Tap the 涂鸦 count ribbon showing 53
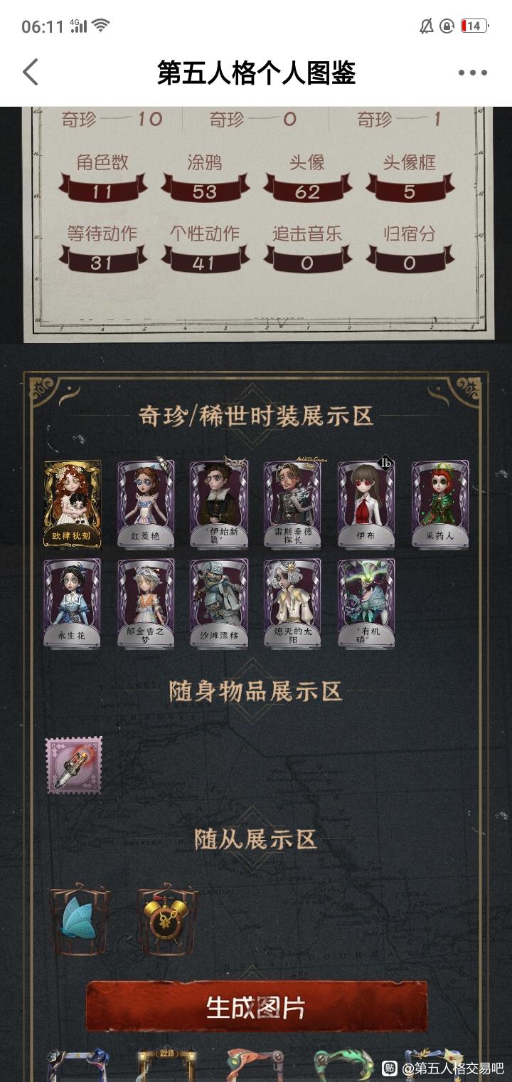This screenshot has width=512, height=1082. click(x=205, y=191)
